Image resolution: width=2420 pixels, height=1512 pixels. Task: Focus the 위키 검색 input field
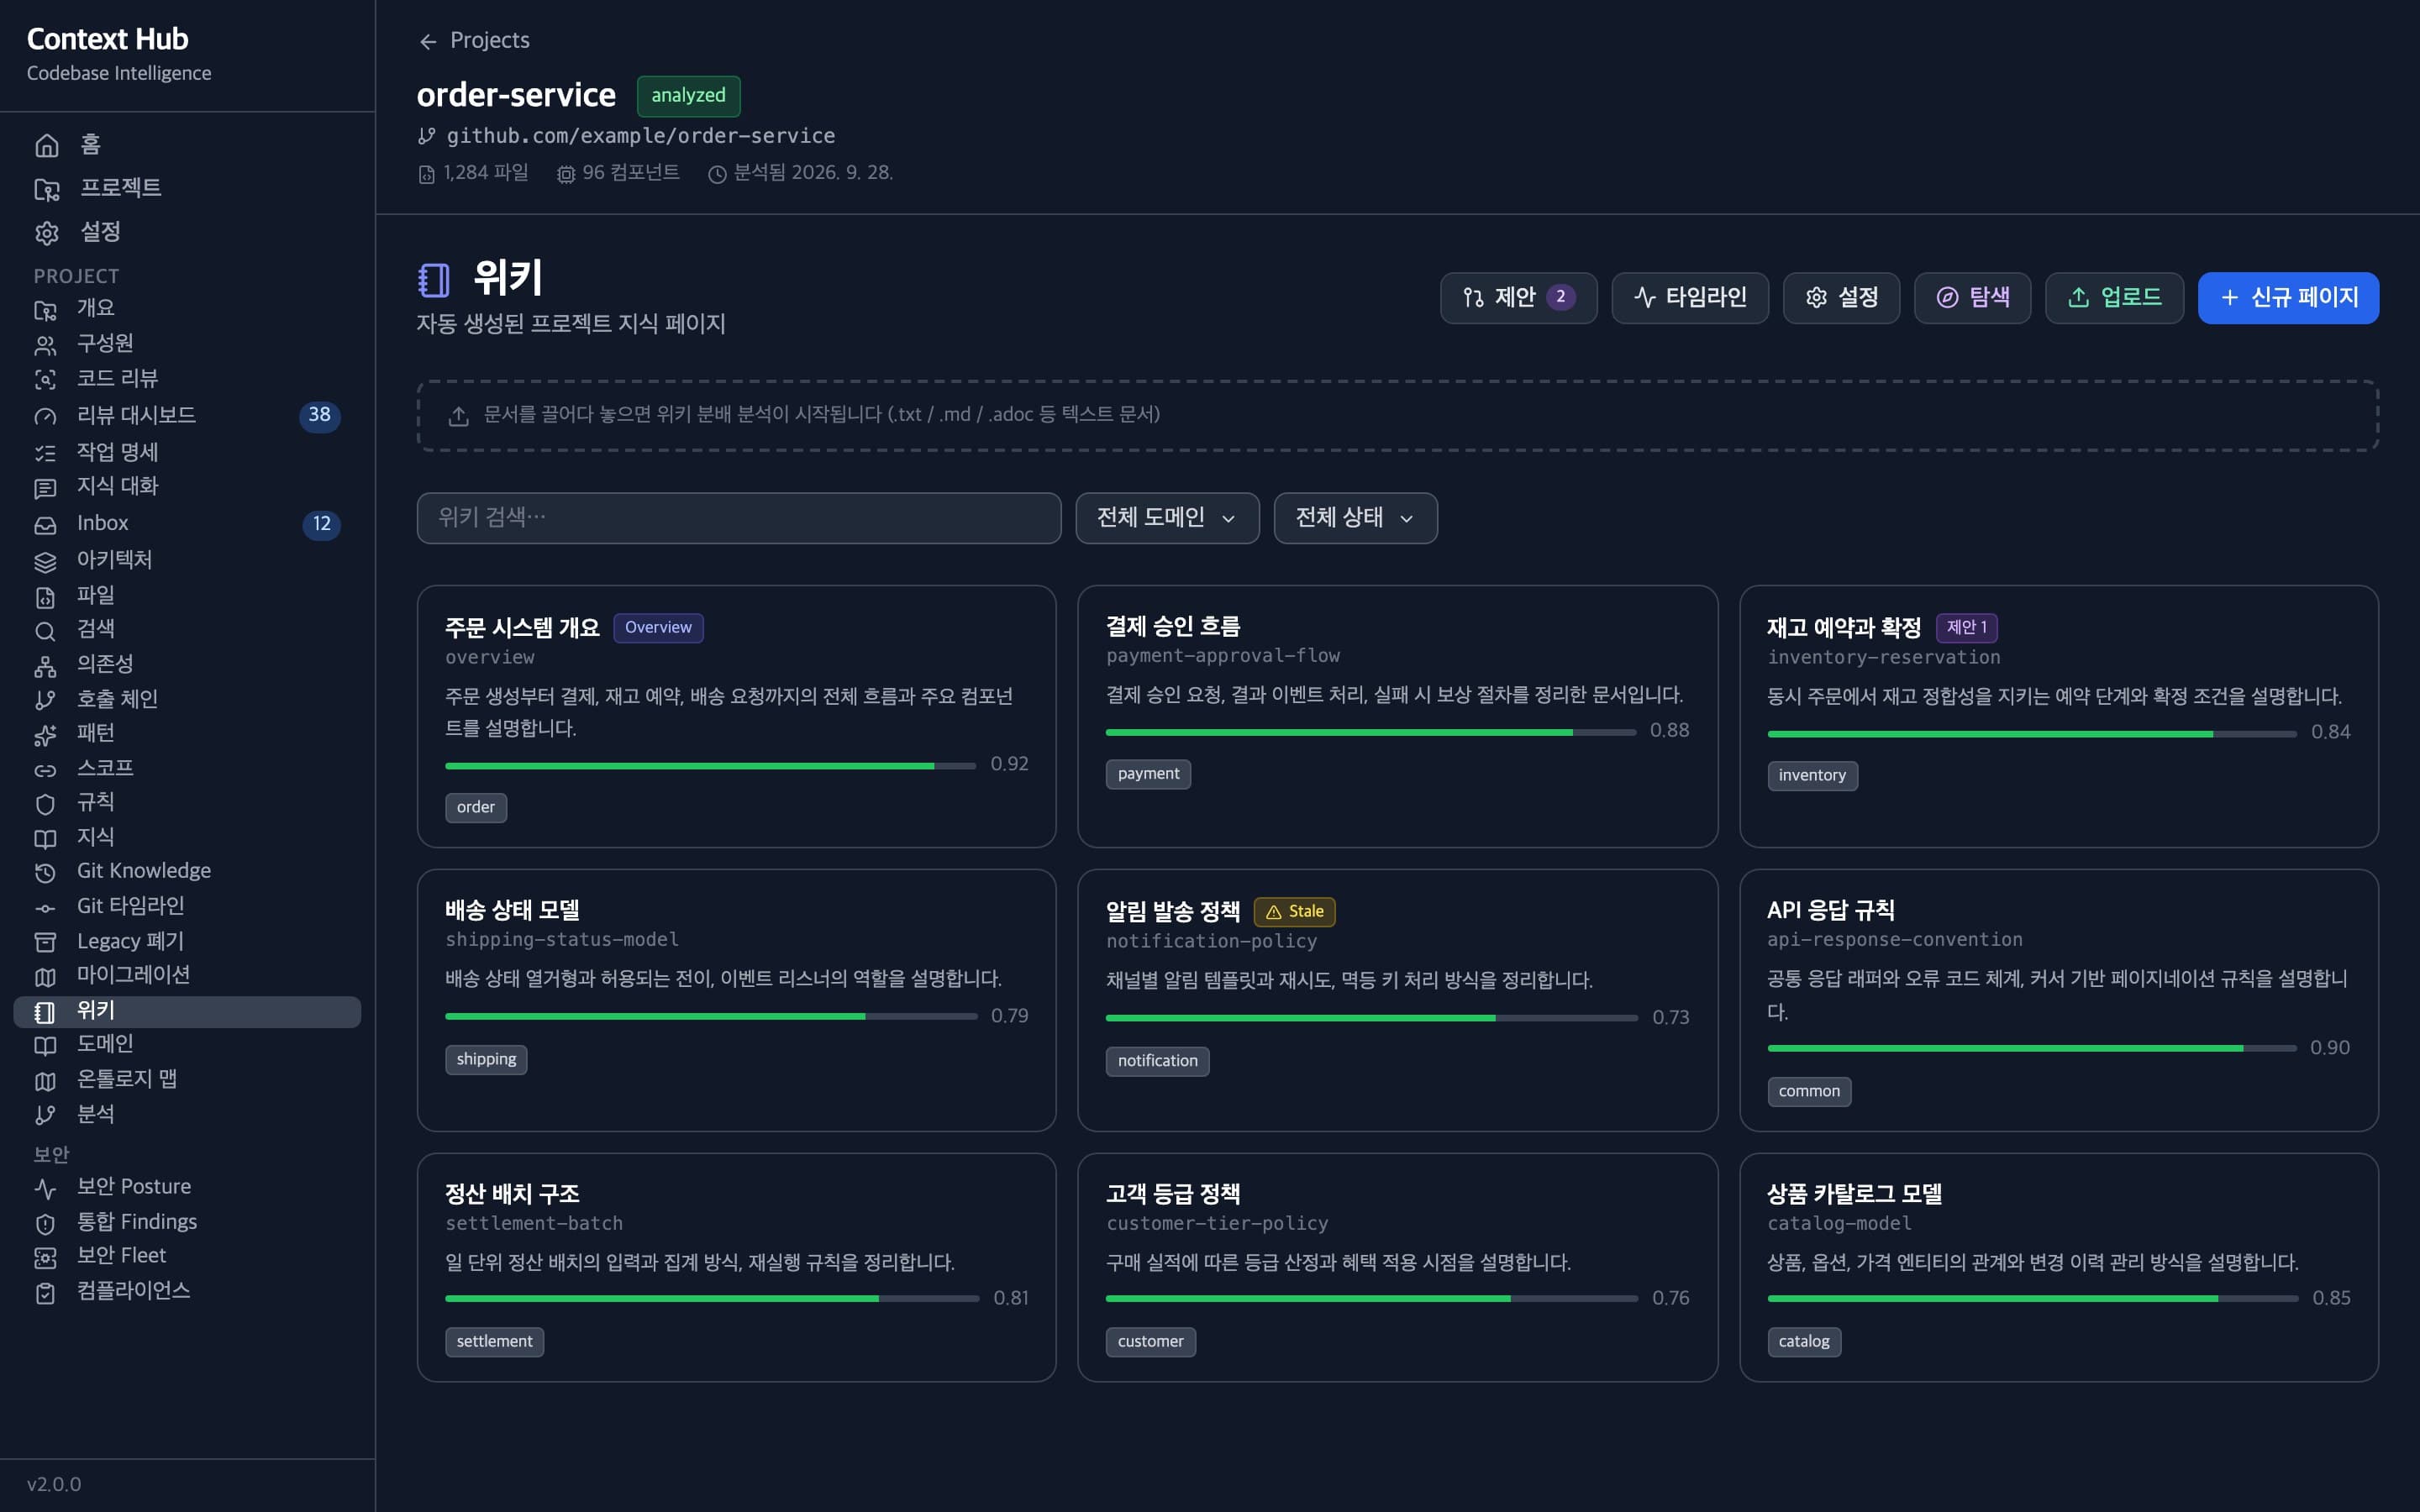738,518
